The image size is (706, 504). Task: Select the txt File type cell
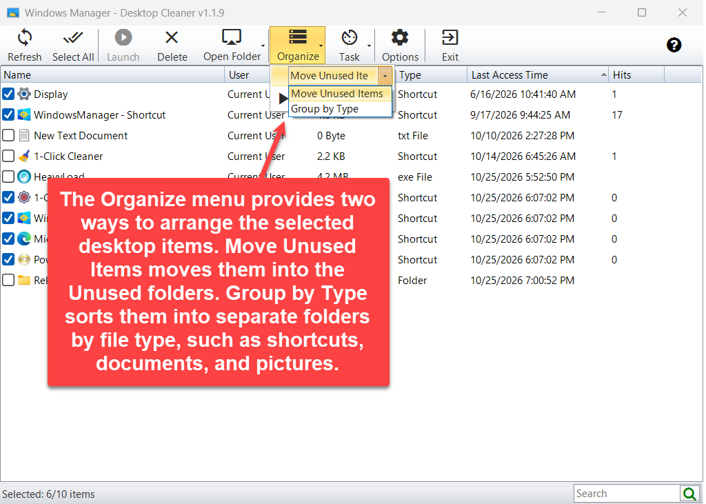pyautogui.click(x=412, y=136)
